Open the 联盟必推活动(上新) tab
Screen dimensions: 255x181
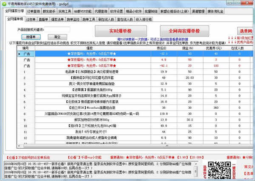click(x=175, y=11)
